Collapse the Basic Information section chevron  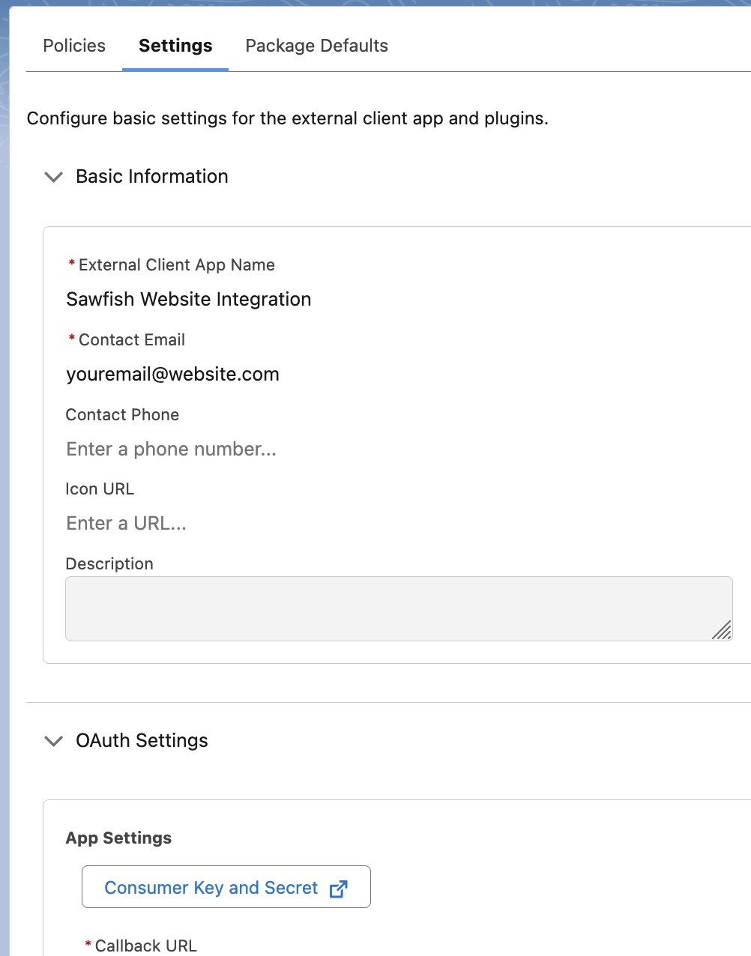tap(53, 177)
